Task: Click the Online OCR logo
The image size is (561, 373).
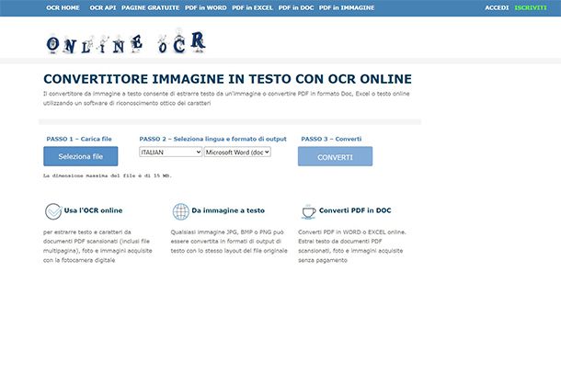Action: 126,42
